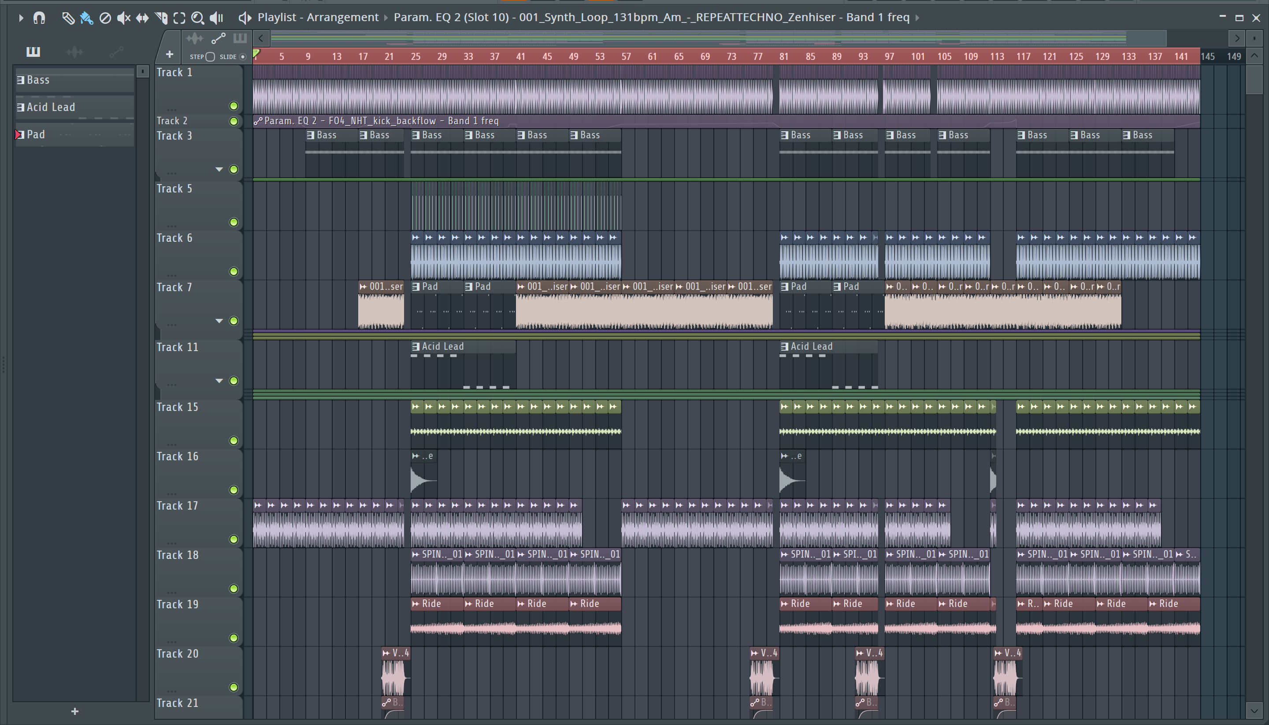Select the Playback speaker tool
The width and height of the screenshot is (1269, 725).
[216, 18]
